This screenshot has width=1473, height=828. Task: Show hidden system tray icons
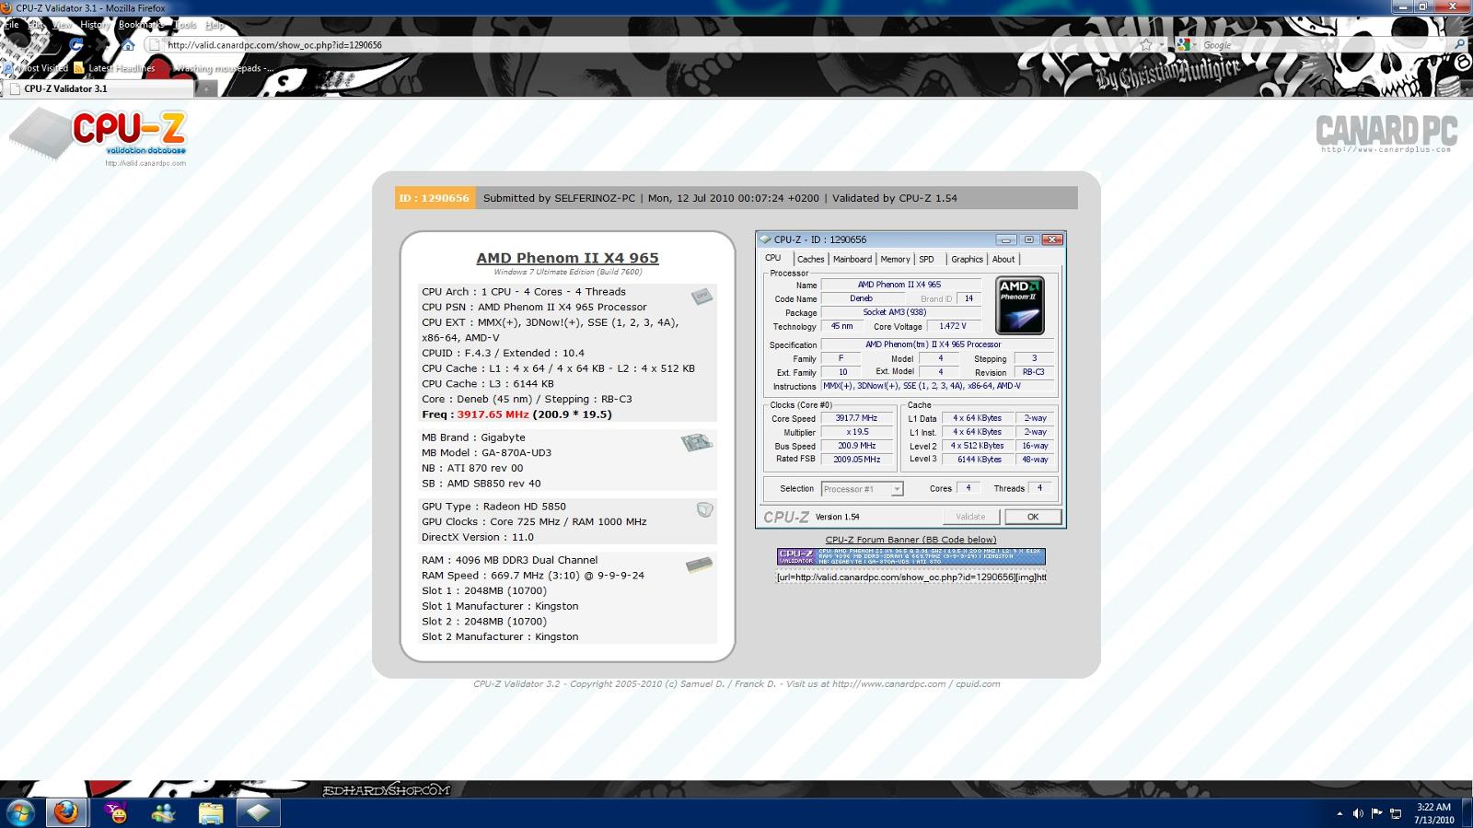(x=1339, y=814)
